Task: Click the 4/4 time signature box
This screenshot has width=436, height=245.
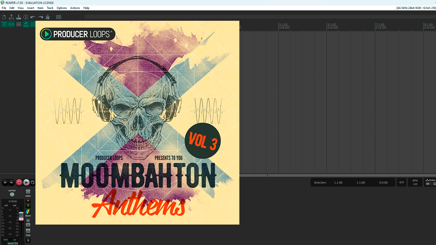Action: tap(402, 182)
